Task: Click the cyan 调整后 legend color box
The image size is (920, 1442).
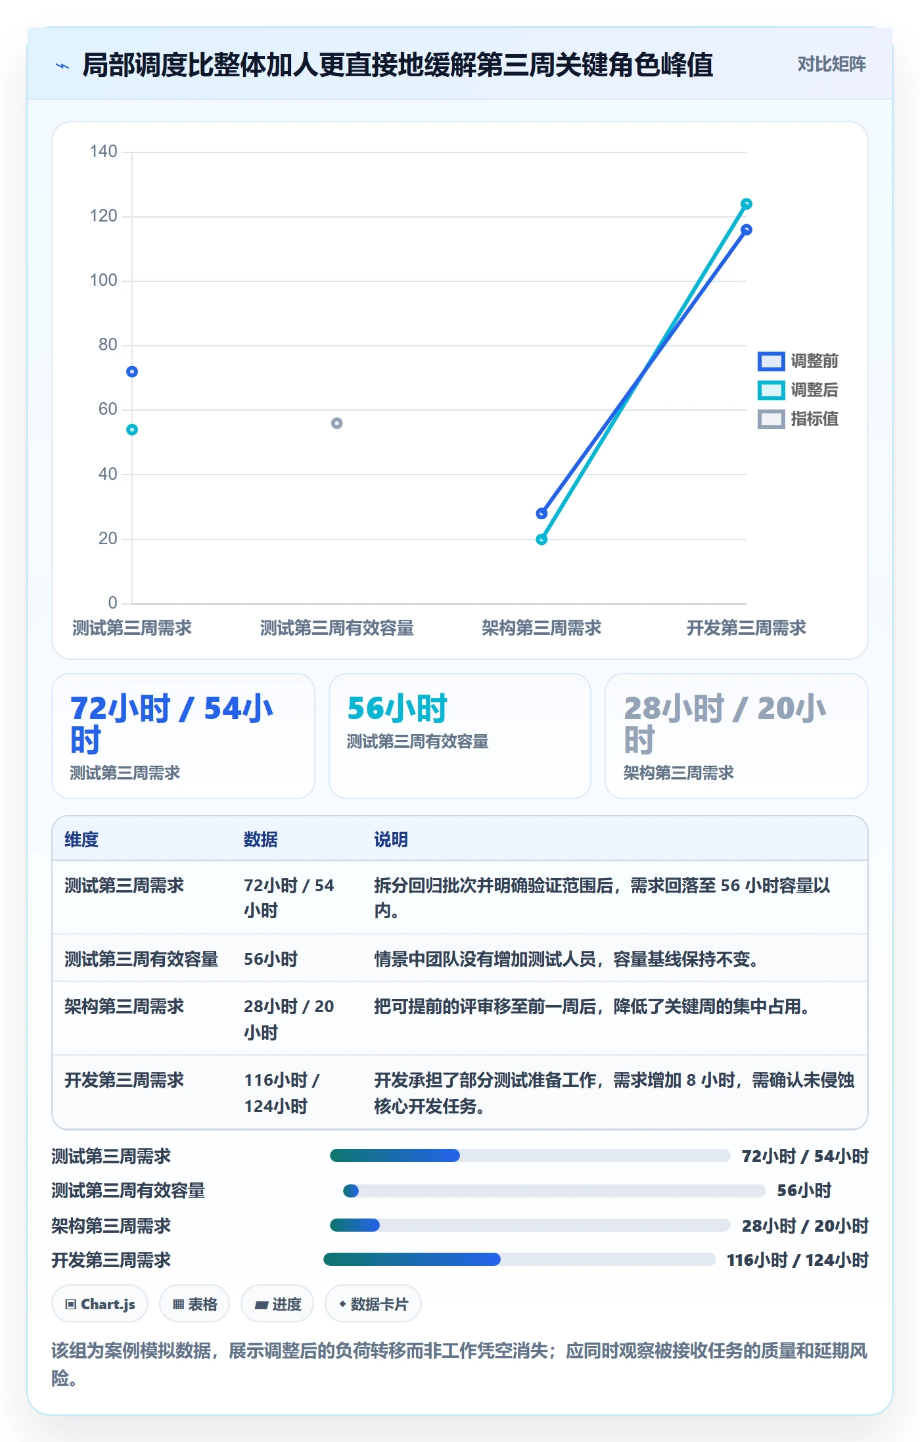Action: point(771,390)
